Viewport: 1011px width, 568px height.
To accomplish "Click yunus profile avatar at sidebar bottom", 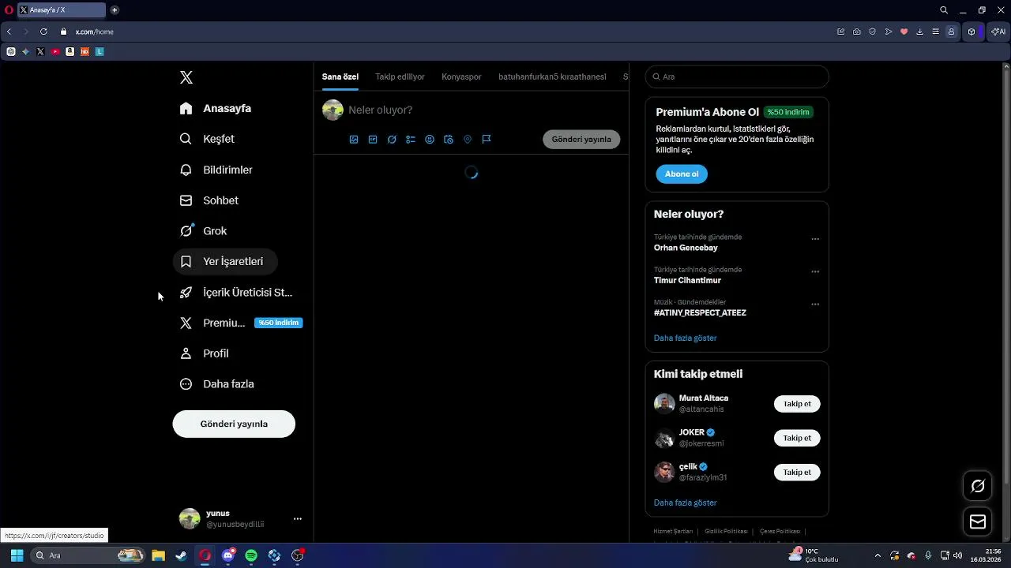I will (190, 518).
